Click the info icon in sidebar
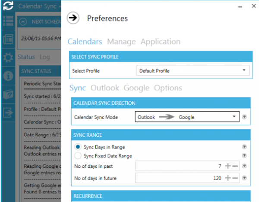Screen dimensions: 259x202 pos(8,76)
